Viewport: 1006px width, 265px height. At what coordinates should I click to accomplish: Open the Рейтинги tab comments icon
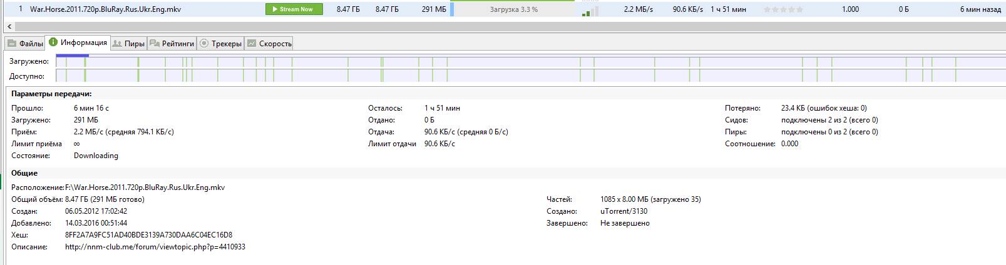point(154,44)
